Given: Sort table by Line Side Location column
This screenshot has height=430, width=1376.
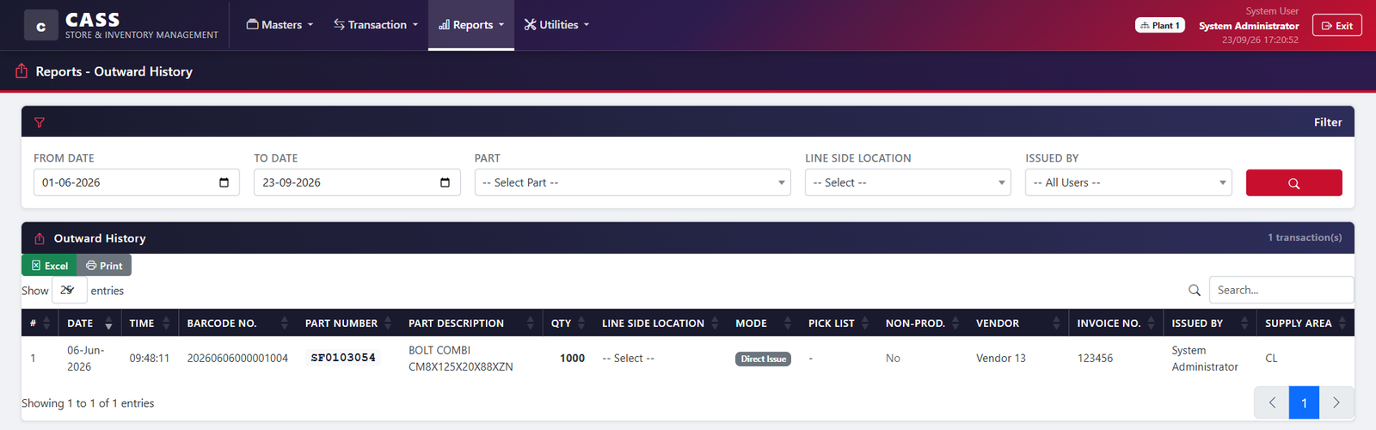Looking at the screenshot, I should click(660, 322).
